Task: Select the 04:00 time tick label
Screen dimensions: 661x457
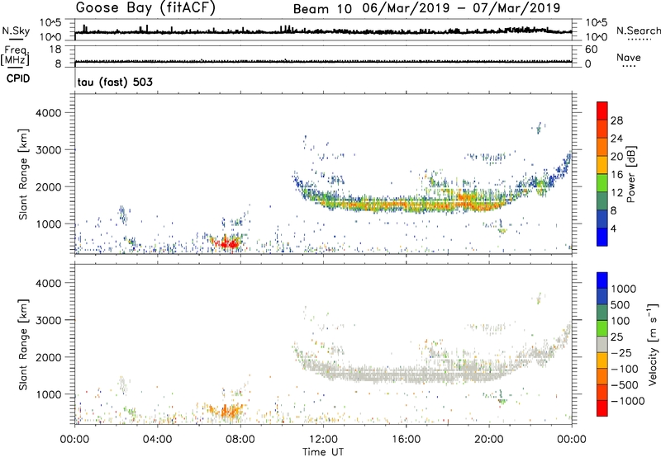Action: point(157,440)
